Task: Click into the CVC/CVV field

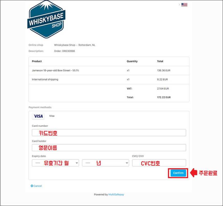Action: pyautogui.click(x=159, y=163)
